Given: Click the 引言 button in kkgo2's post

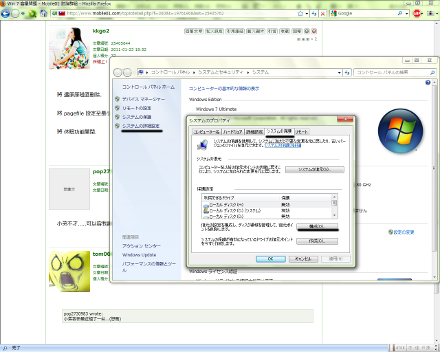Looking at the screenshot, I should pos(272,31).
